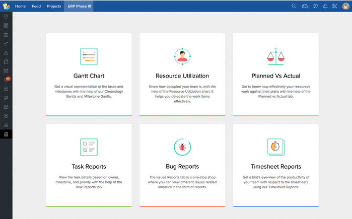Select the ERP Phase III tab
This screenshot has height=219, width=352.
(x=79, y=6)
